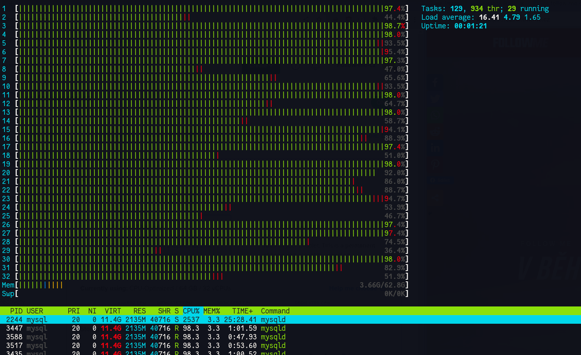Click the S (state) column header

pos(176,311)
